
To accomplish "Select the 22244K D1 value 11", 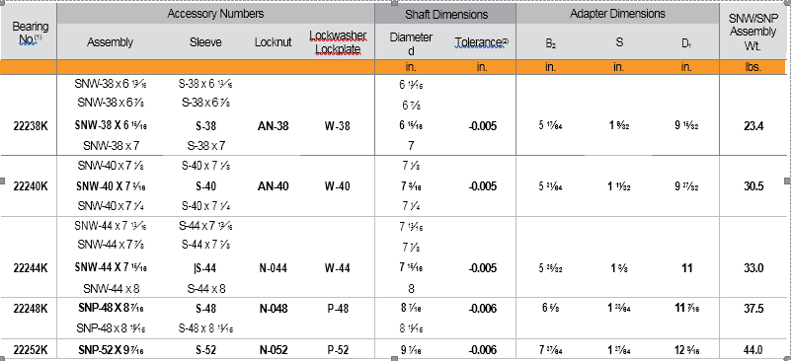I will click(x=686, y=268).
